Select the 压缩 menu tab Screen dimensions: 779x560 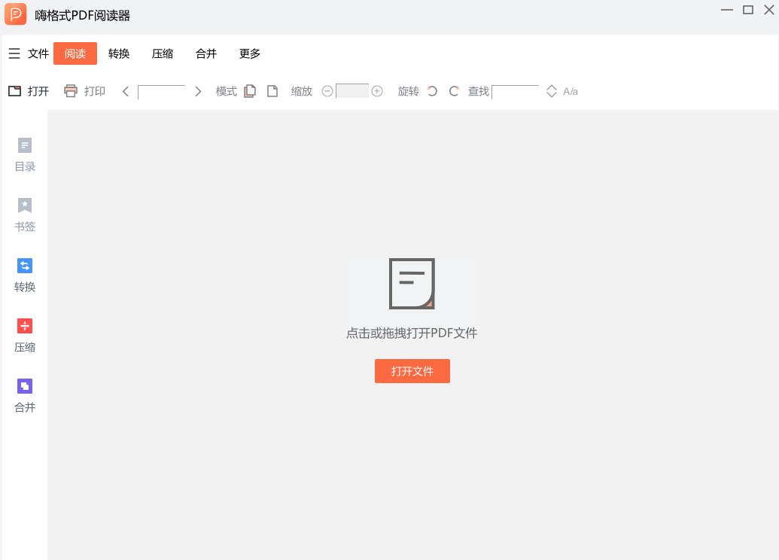163,54
